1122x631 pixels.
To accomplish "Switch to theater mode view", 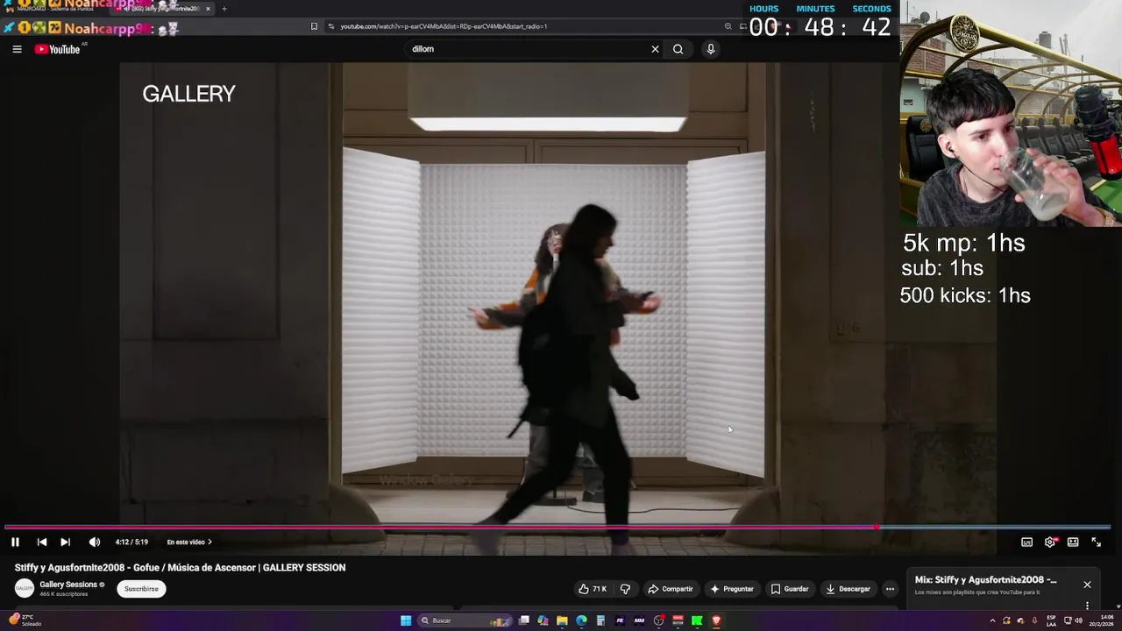I will point(1073,542).
